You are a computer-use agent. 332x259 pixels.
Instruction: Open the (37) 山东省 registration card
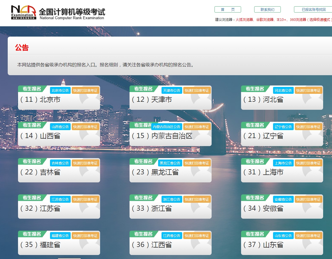[x=282, y=245]
